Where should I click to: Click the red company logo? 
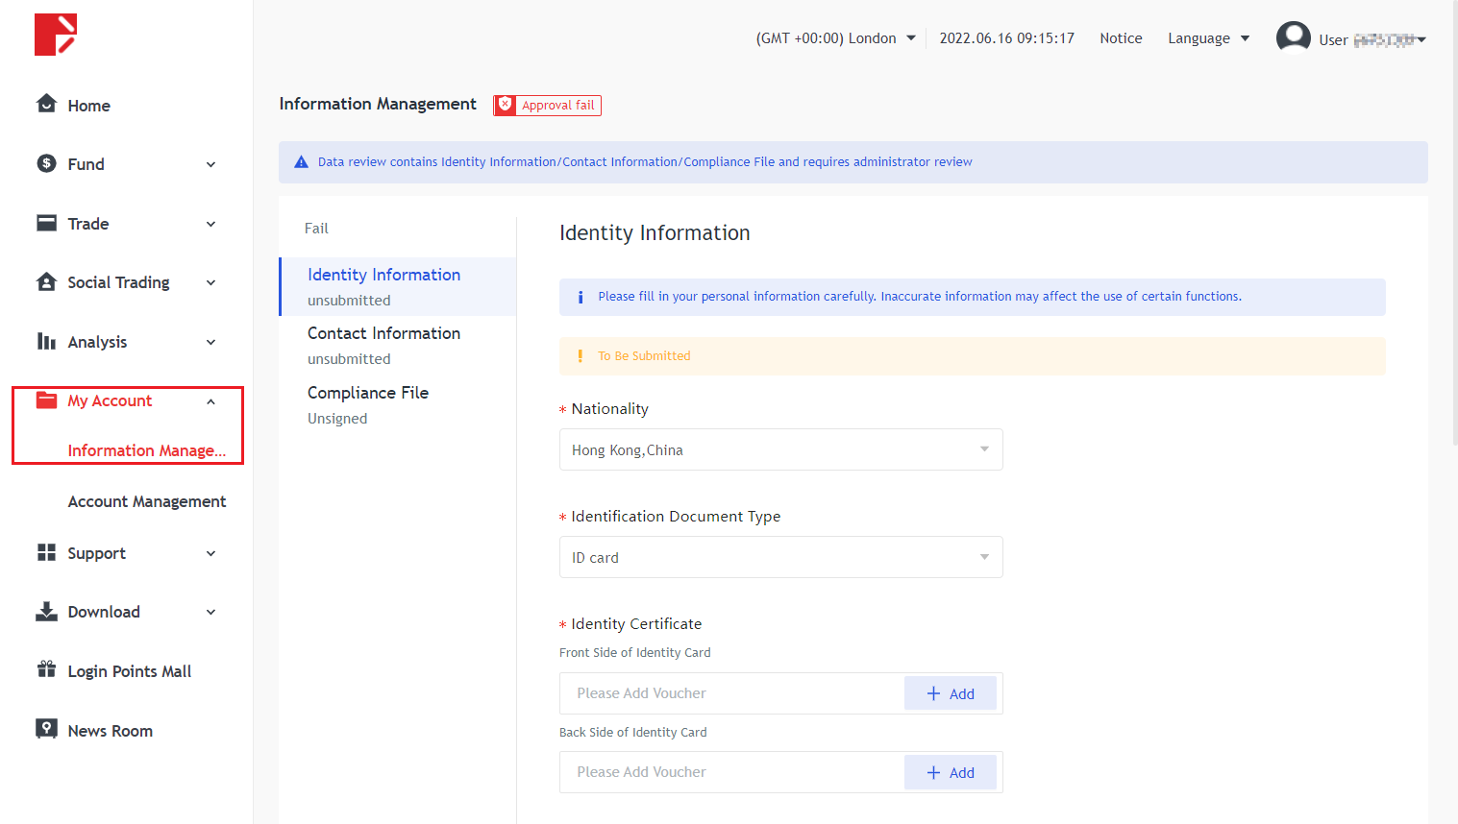click(x=55, y=35)
